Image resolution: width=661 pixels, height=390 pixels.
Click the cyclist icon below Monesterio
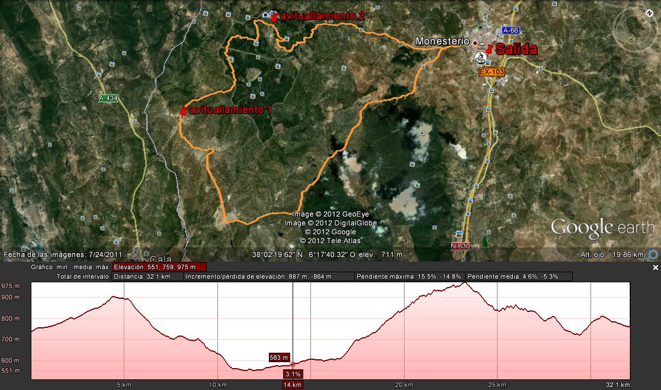pos(480,57)
